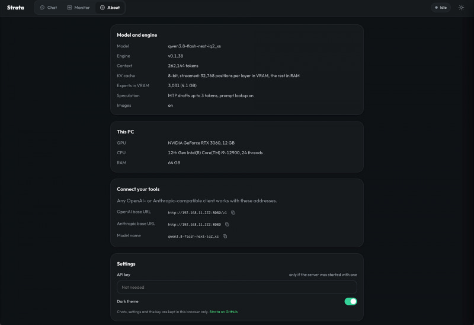Click the CPU value 12th Gen Intel Core i9-12900
The height and width of the screenshot is (325, 474).
pos(215,152)
